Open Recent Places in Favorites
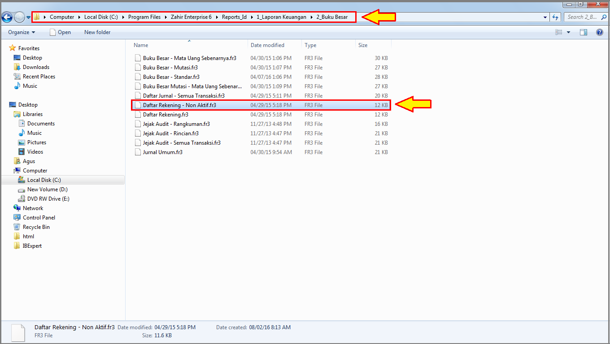The height and width of the screenshot is (344, 610). click(x=39, y=77)
